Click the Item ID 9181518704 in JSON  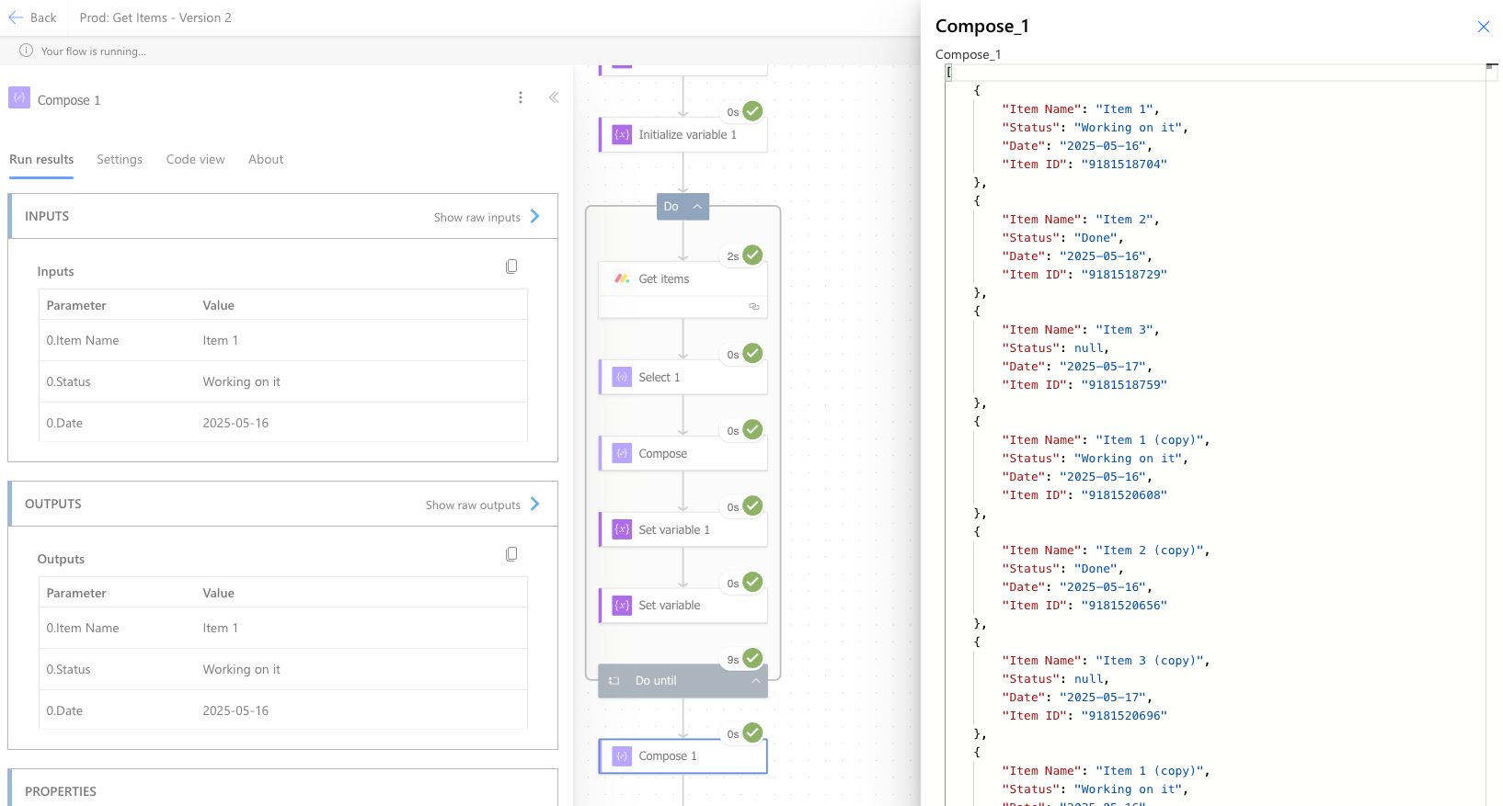pyautogui.click(x=1124, y=165)
